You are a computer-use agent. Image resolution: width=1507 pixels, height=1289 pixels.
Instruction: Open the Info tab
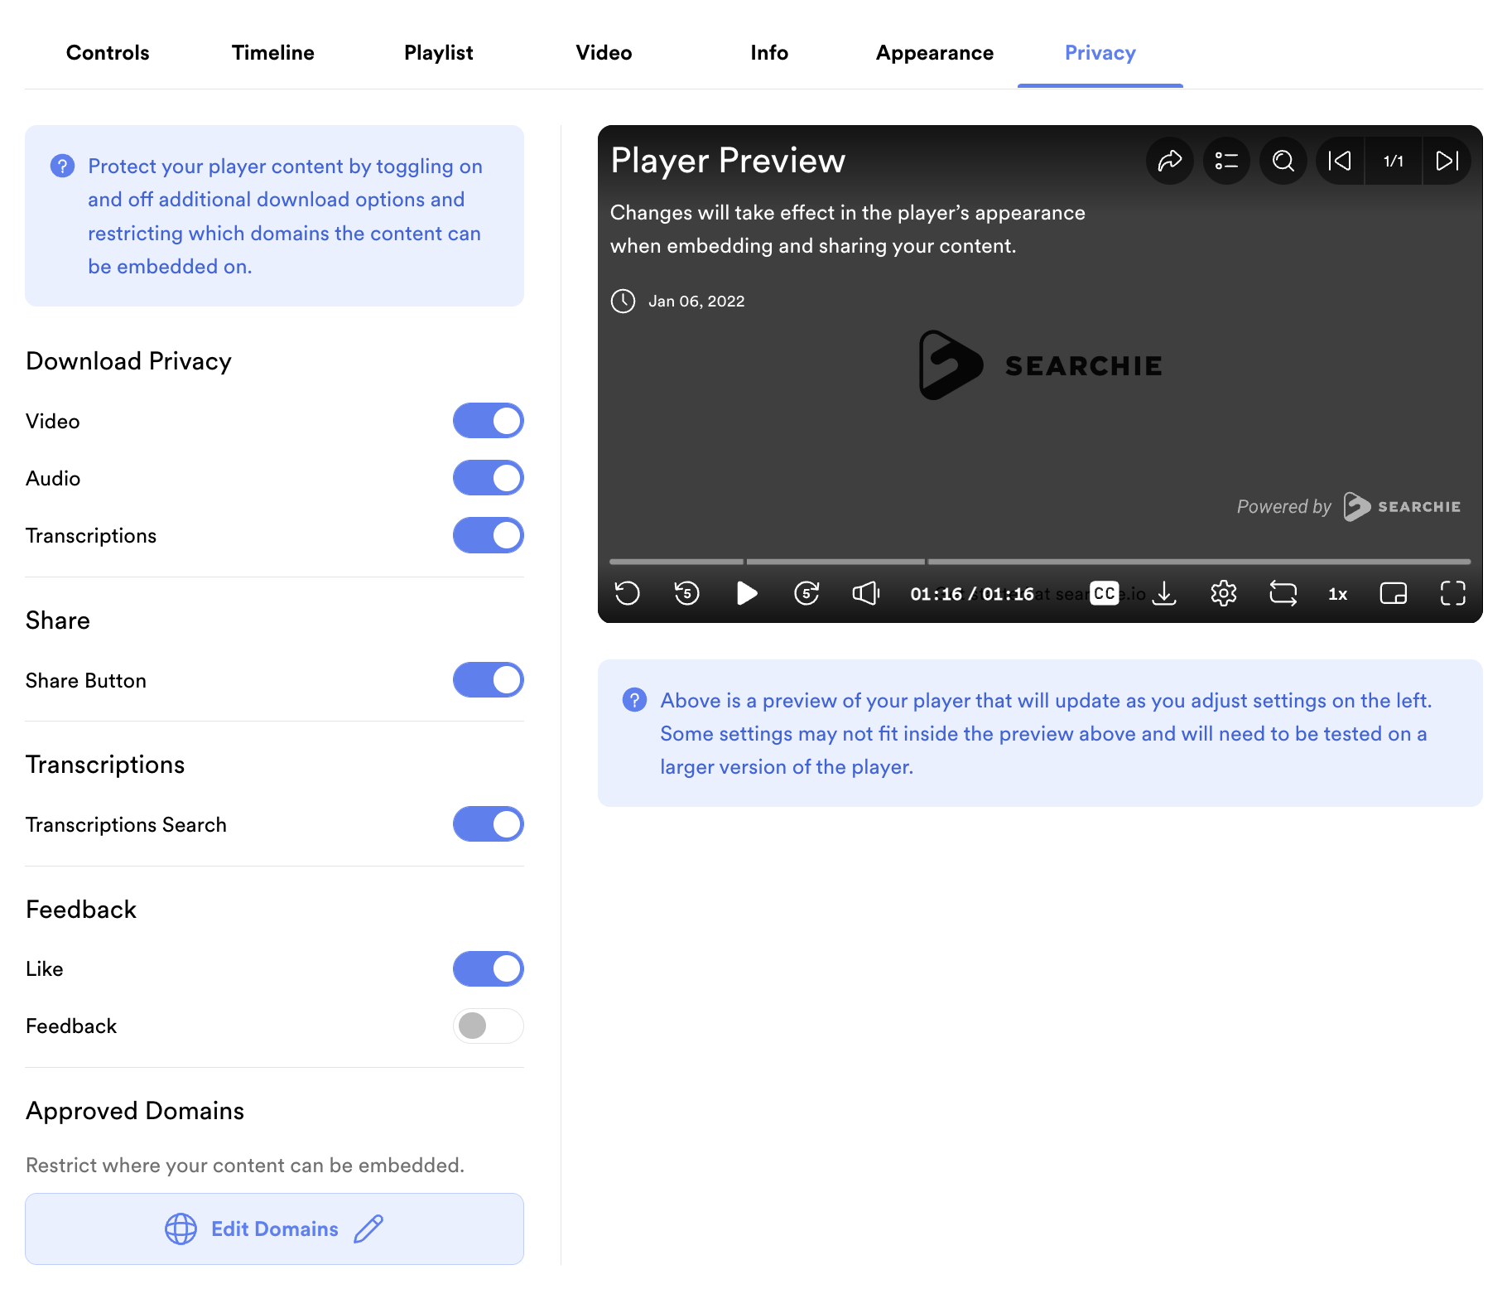pos(769,53)
